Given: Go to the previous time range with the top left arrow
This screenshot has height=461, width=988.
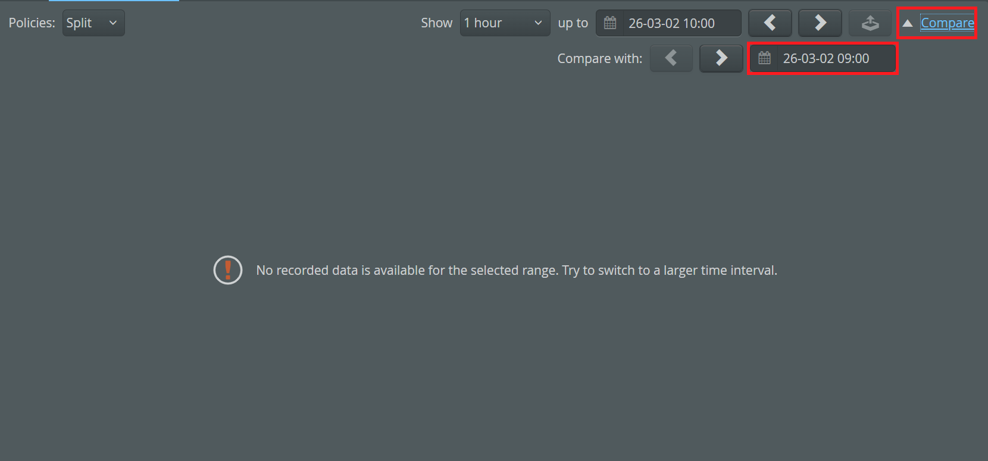Looking at the screenshot, I should [770, 23].
